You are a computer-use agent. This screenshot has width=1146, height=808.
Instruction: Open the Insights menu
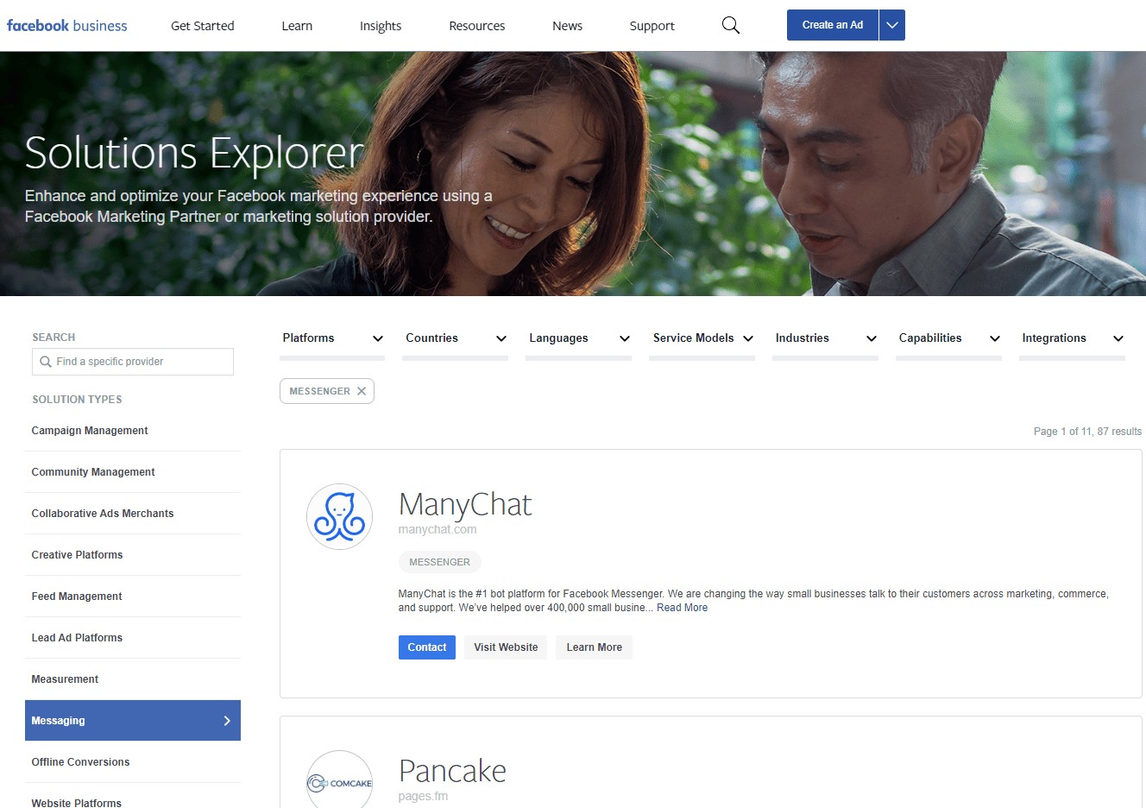click(381, 26)
